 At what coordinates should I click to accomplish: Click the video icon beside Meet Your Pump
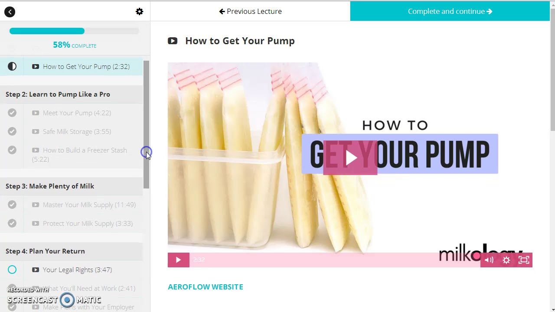coord(36,113)
